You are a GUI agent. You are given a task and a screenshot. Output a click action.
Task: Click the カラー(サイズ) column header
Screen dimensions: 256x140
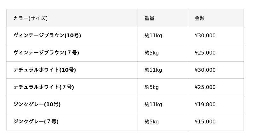[30, 18]
